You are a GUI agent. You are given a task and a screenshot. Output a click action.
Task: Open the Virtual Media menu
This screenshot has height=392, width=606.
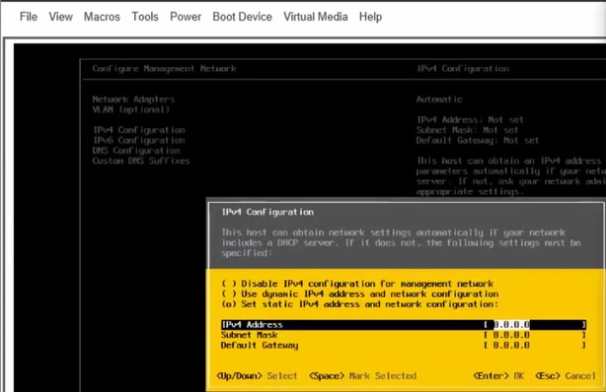(316, 17)
